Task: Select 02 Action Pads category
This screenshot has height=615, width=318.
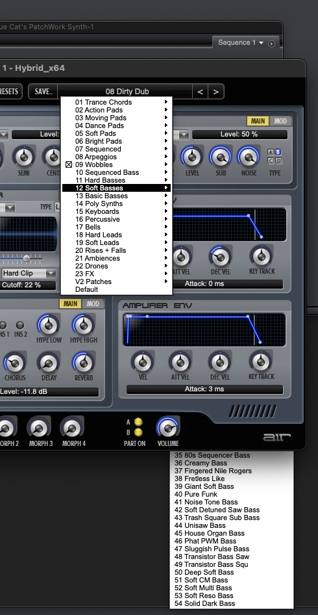Action: (x=116, y=110)
